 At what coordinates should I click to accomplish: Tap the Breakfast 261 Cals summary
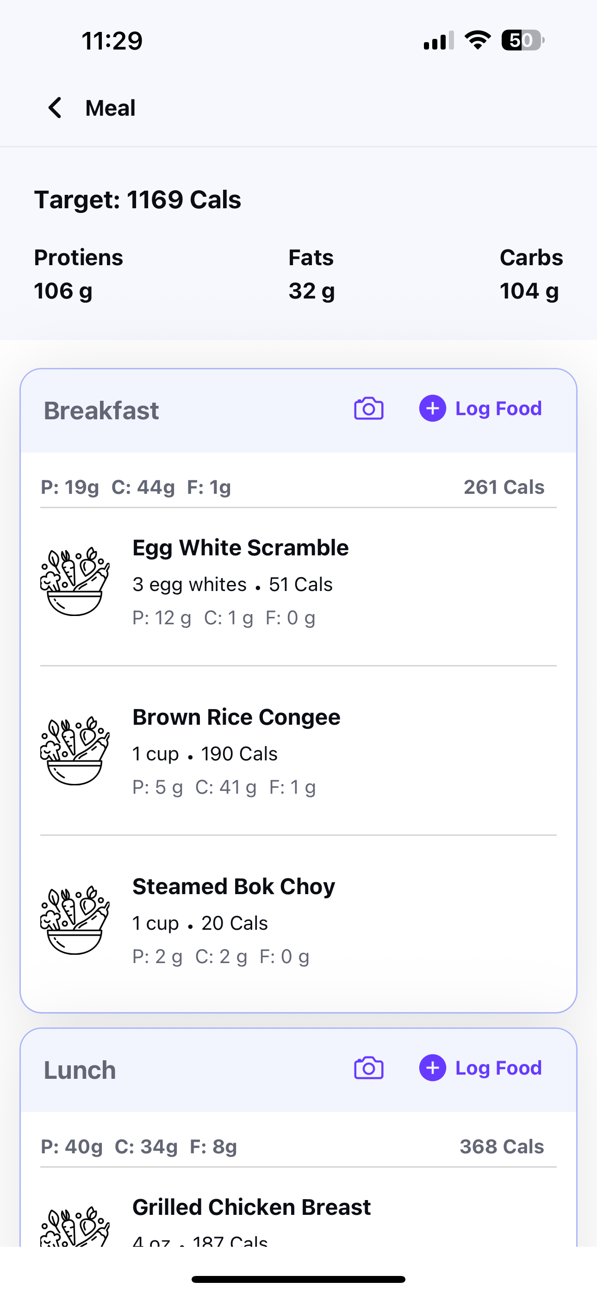504,487
